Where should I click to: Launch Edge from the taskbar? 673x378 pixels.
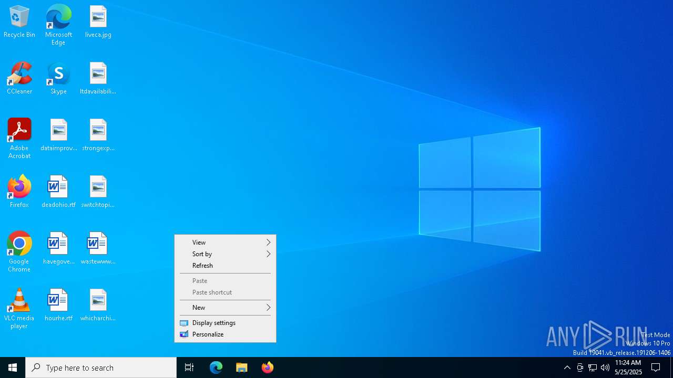coord(216,367)
